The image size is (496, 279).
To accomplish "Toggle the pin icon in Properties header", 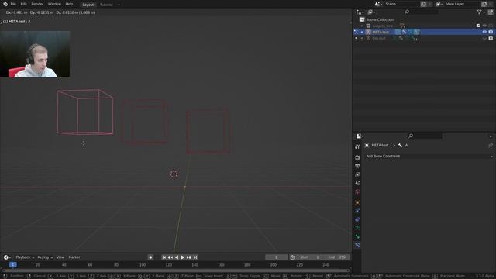I will [x=491, y=146].
